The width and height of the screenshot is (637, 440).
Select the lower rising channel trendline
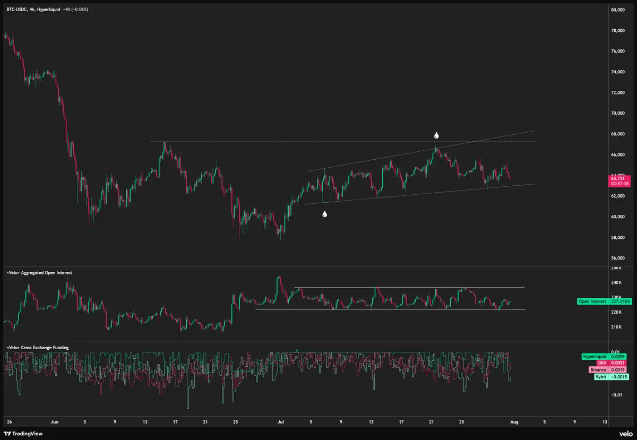point(420,194)
